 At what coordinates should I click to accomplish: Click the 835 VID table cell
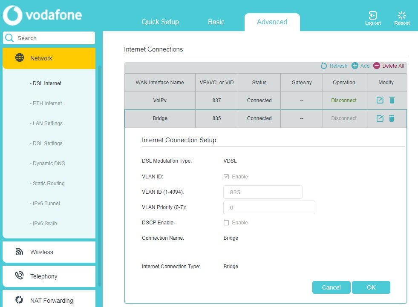(217, 118)
